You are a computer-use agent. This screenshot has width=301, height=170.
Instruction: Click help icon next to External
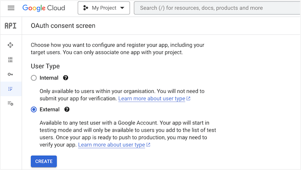point(67,110)
